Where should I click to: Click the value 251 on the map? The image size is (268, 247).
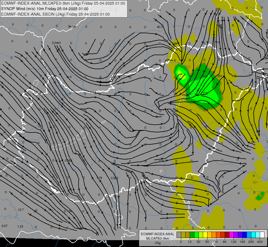click(220, 76)
